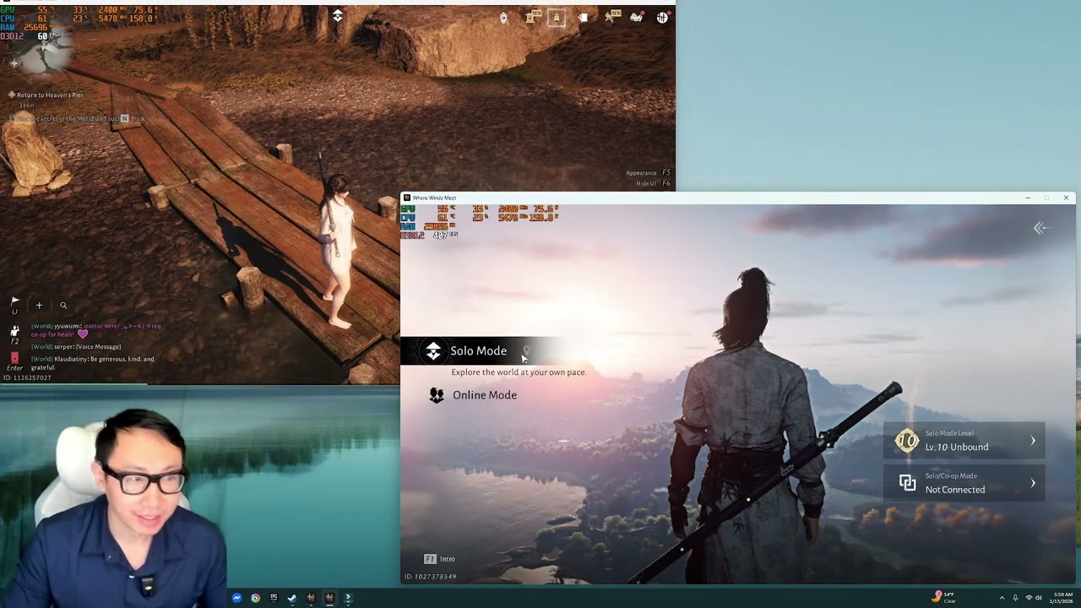Open Solo Mode Level Lv.10 Unbound panel
Image resolution: width=1081 pixels, height=608 pixels.
tap(964, 441)
